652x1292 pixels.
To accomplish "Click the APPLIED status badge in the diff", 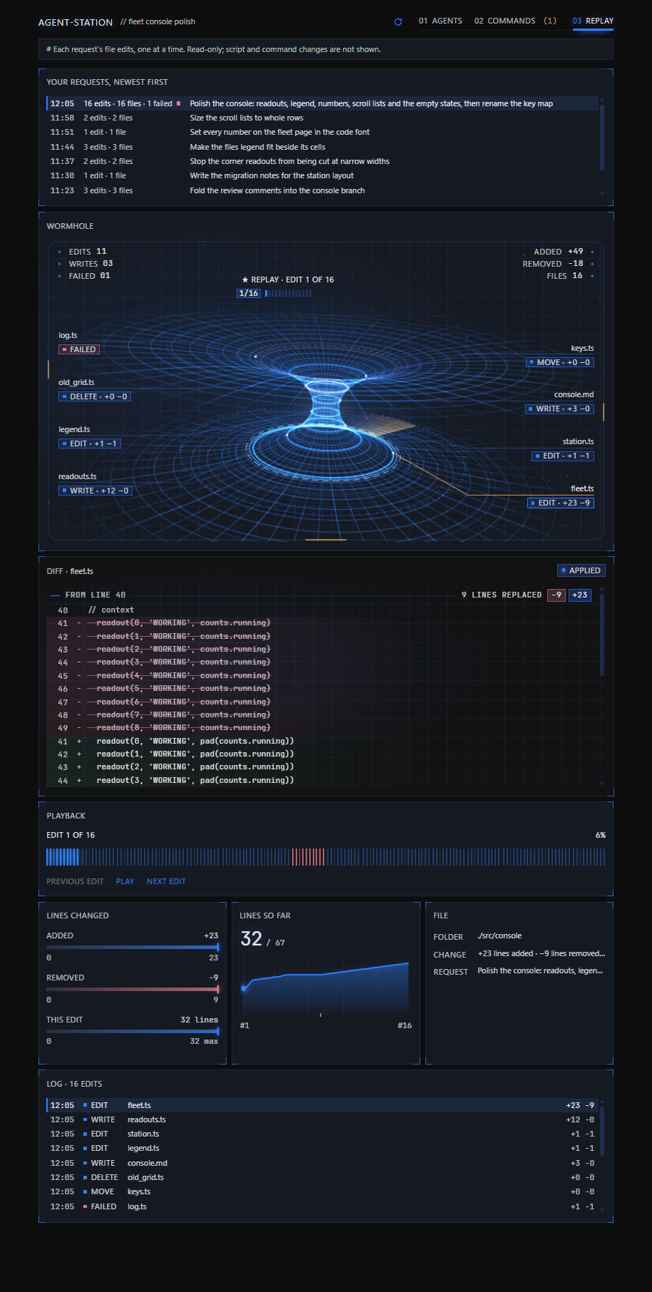I will tap(581, 570).
